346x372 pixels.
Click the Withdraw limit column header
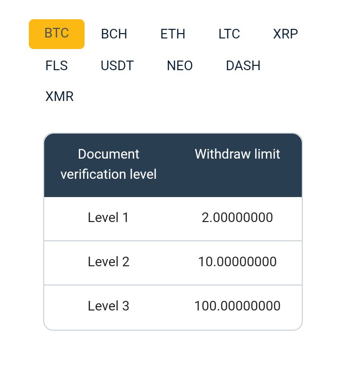[x=237, y=154]
